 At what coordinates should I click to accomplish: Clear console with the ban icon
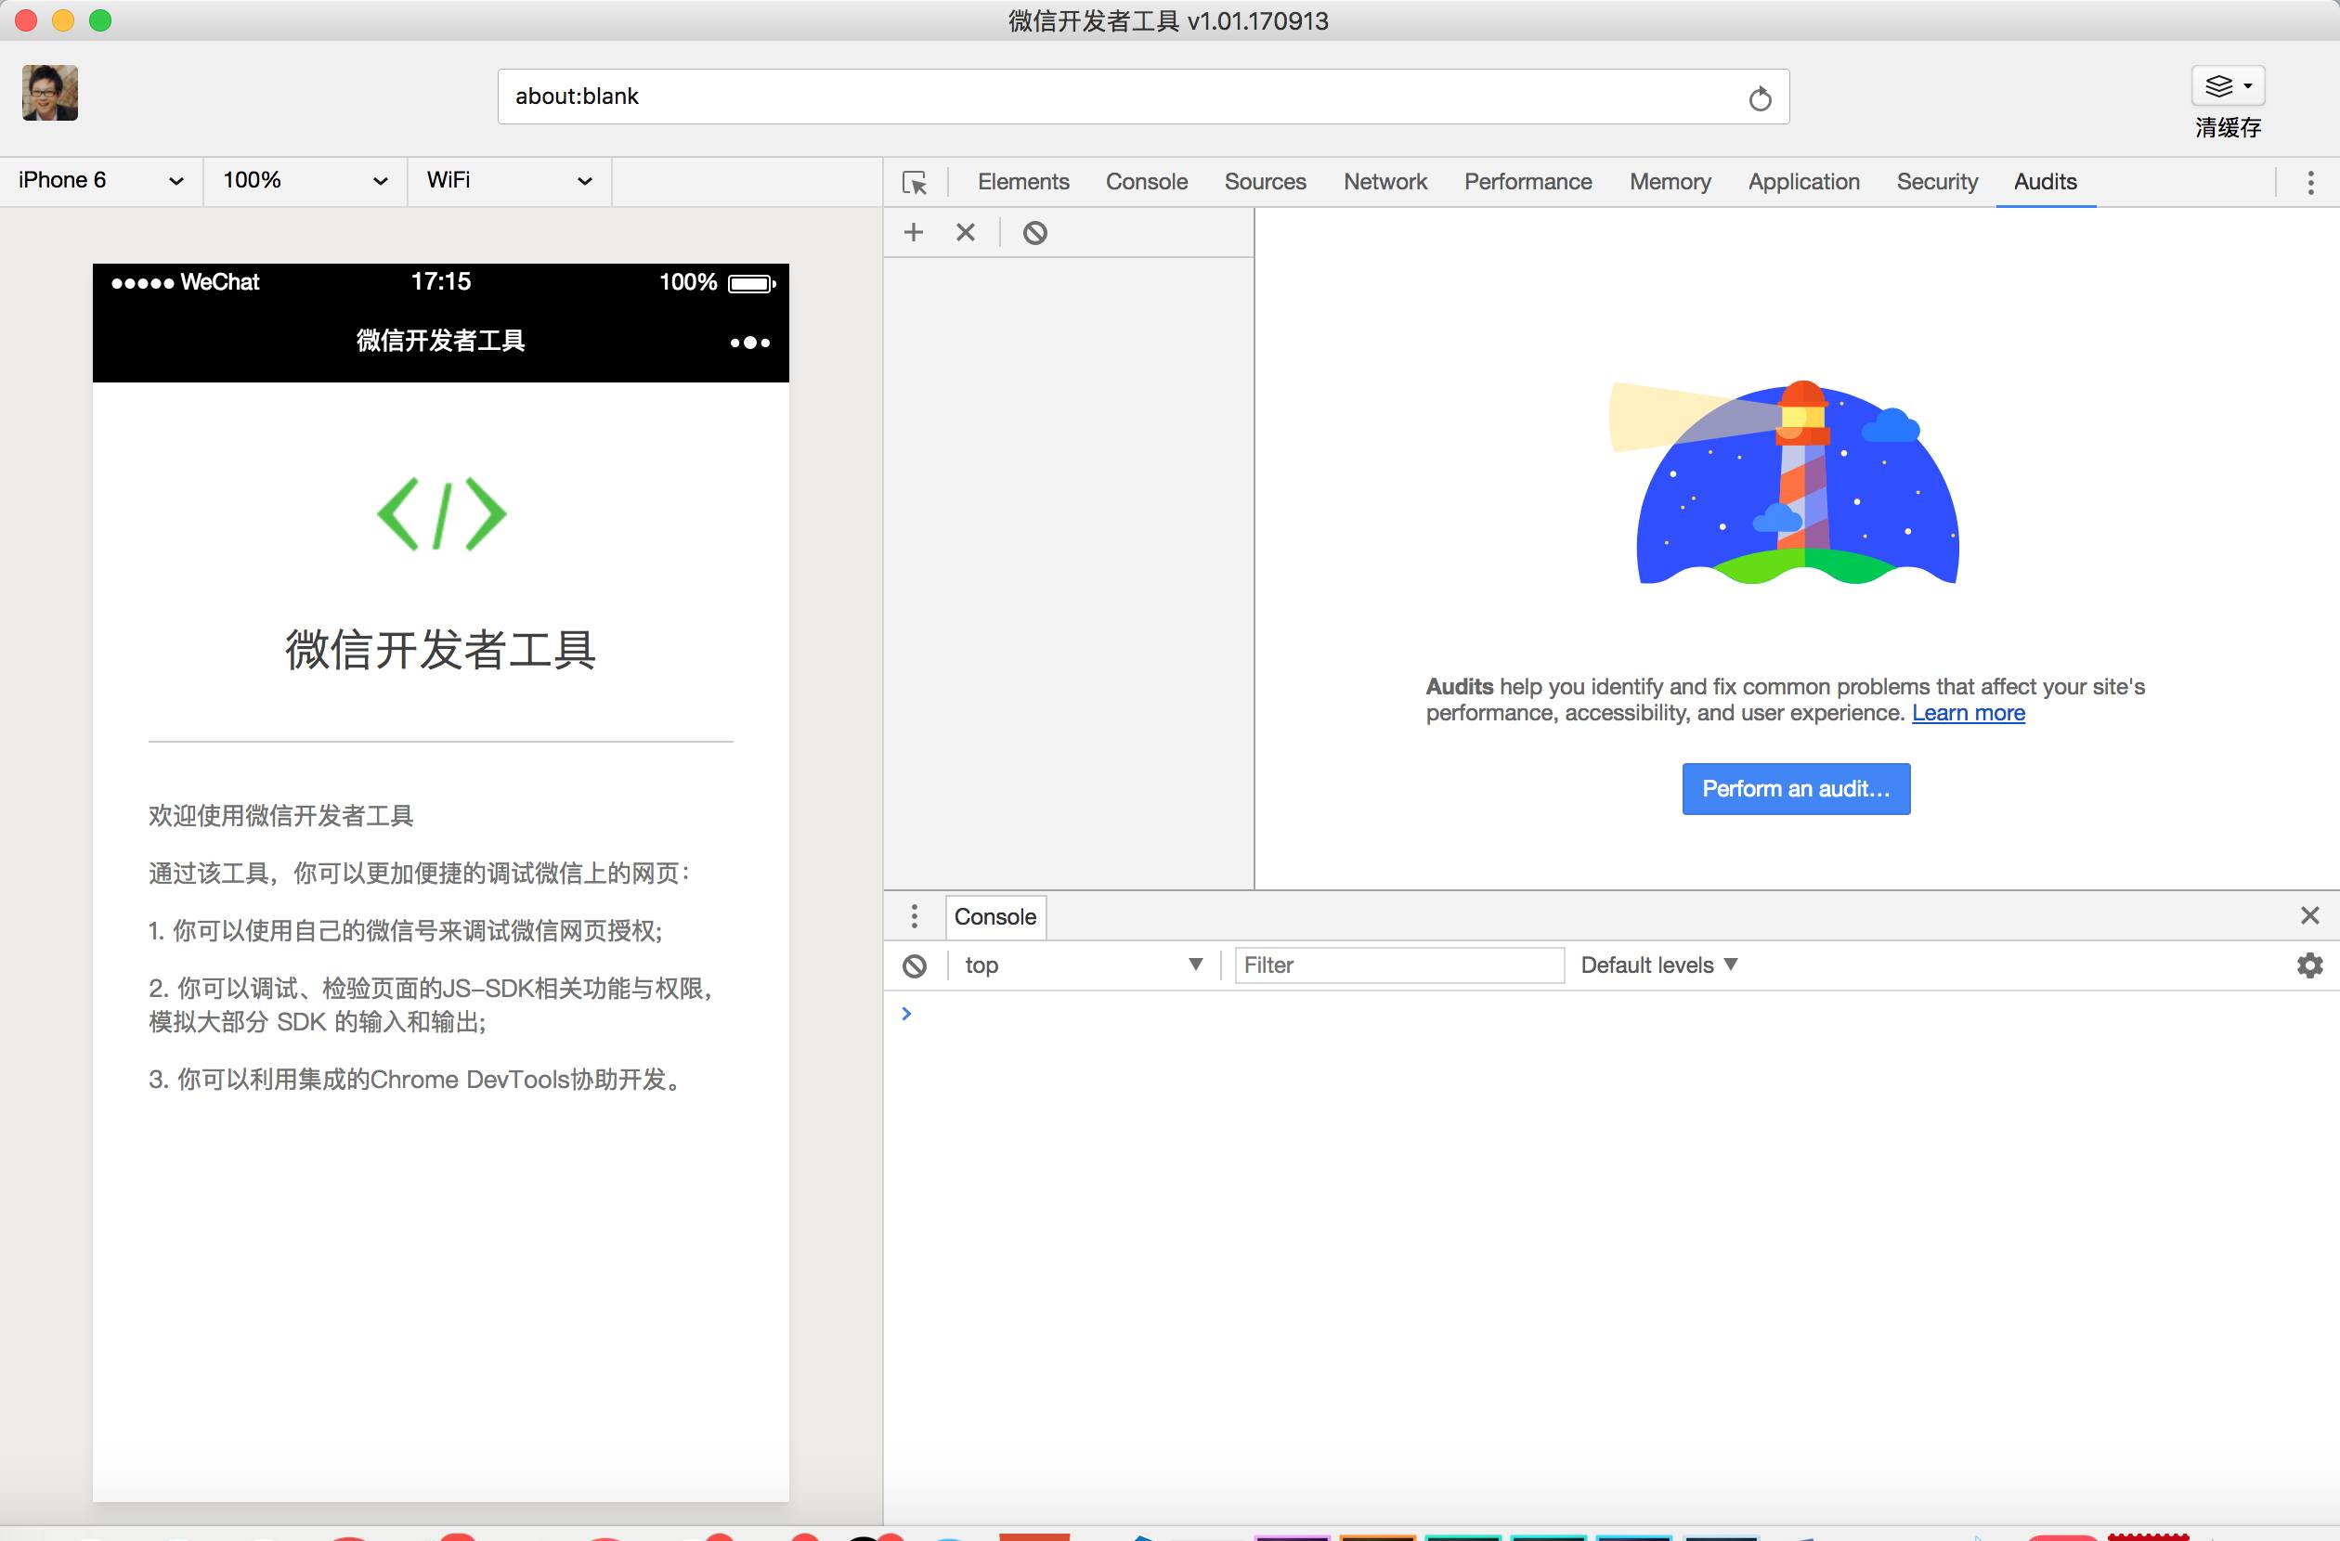tap(915, 966)
